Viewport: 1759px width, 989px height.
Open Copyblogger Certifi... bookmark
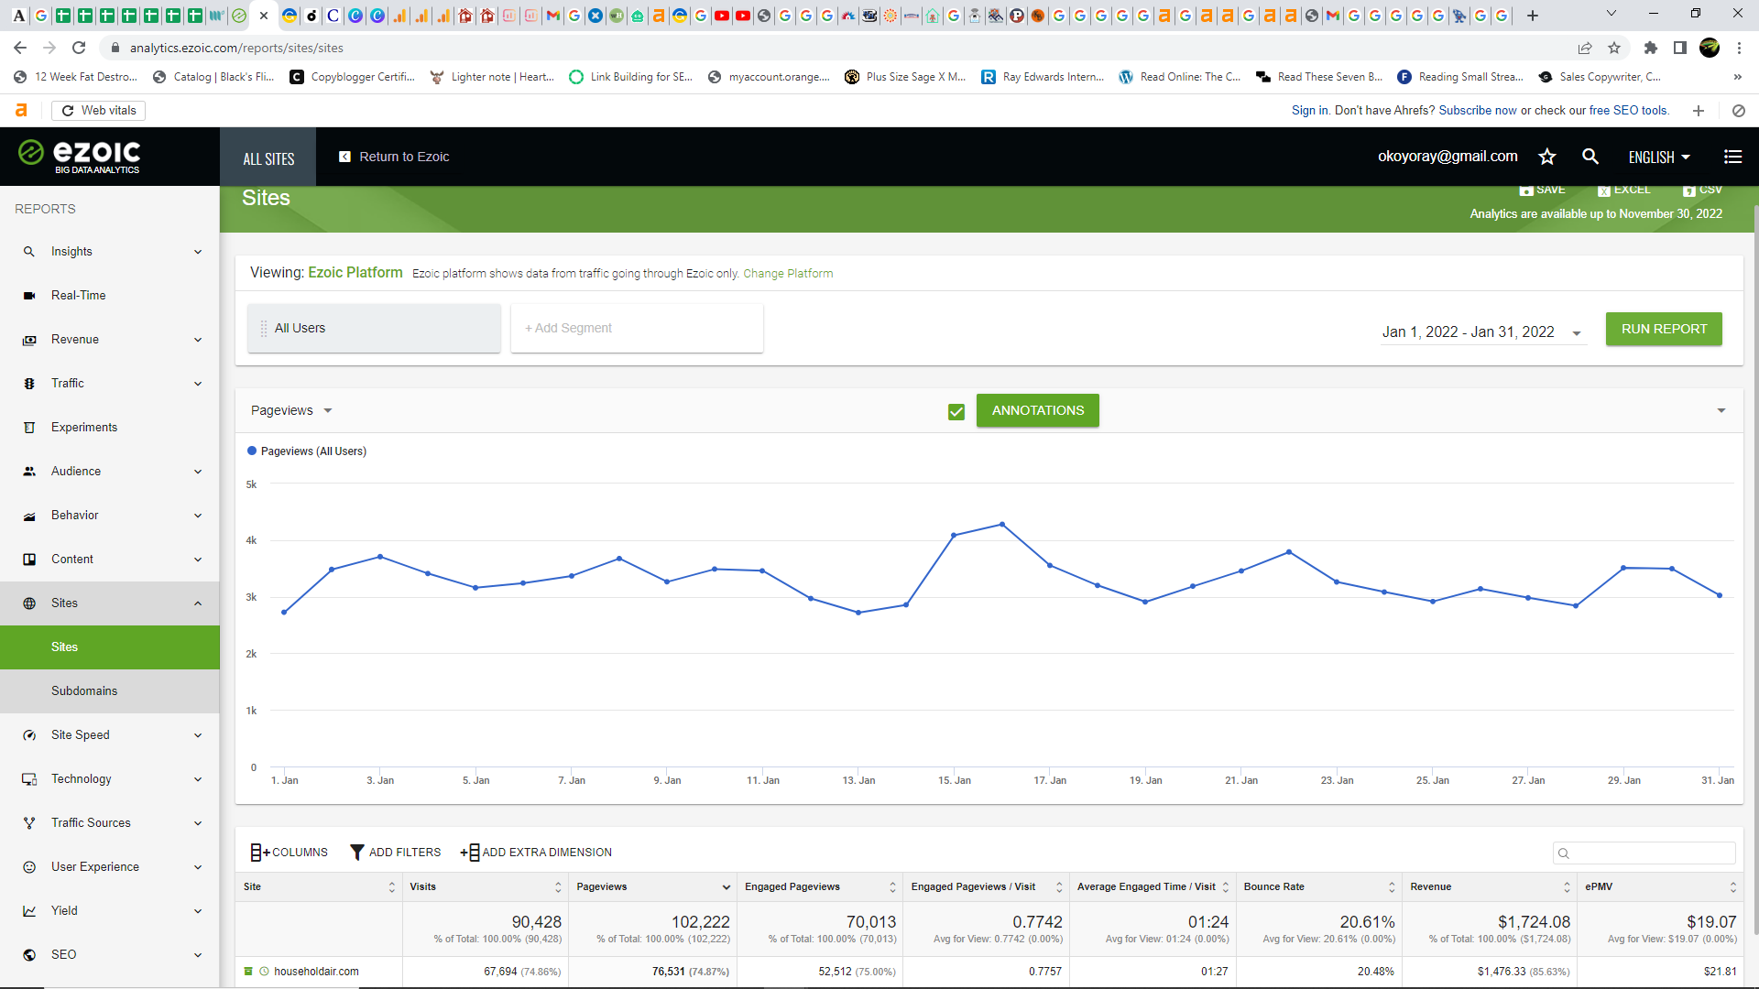[352, 77]
